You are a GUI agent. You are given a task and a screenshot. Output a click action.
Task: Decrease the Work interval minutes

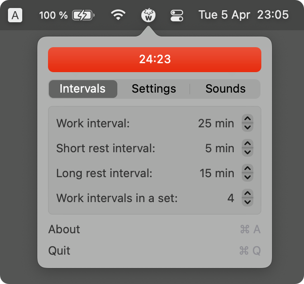coord(248,127)
